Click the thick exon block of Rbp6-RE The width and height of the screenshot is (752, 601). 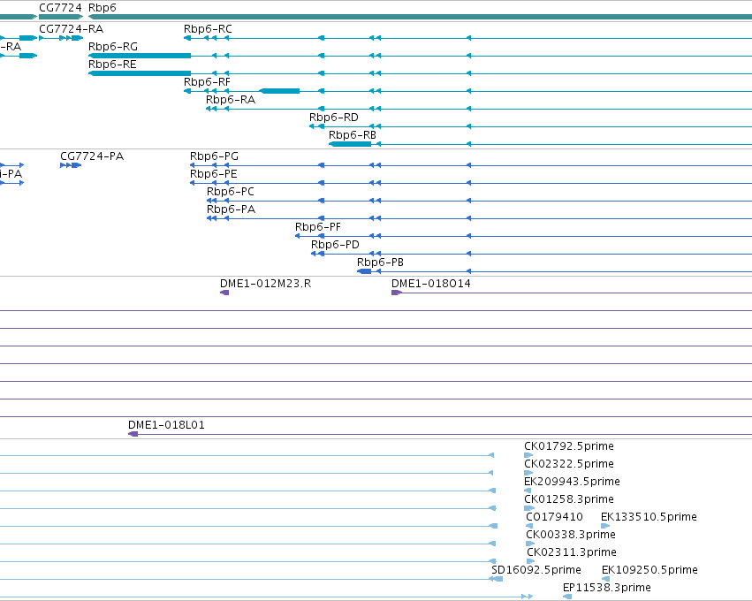click(140, 73)
